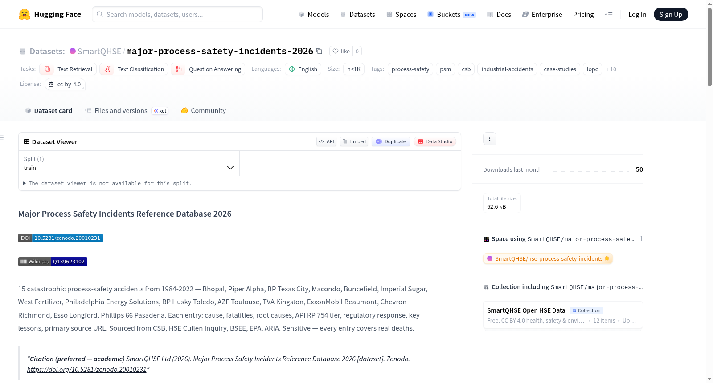Open Enterprise in navigation
Image resolution: width=713 pixels, height=383 pixels.
coord(542,14)
